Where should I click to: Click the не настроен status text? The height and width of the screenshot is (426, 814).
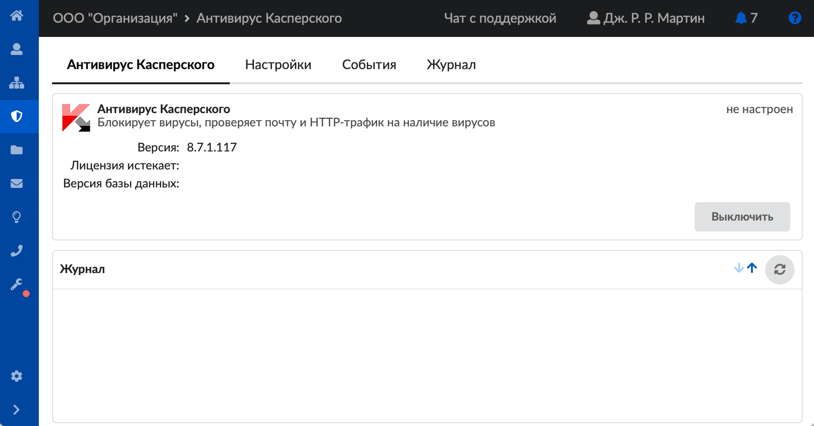(x=760, y=109)
